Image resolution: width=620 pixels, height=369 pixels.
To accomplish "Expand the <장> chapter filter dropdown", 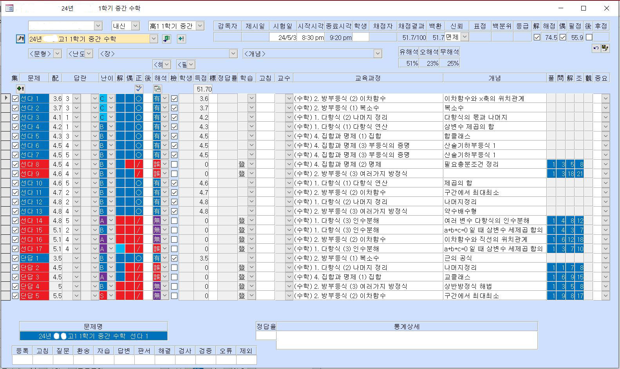I will point(233,54).
